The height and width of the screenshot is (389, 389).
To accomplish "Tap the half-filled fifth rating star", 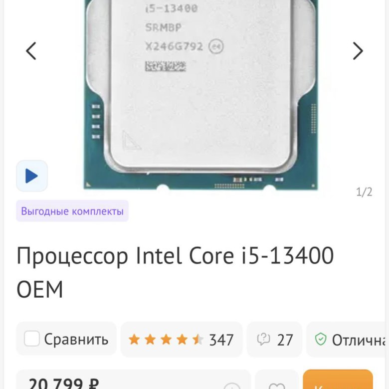I will 197,340.
